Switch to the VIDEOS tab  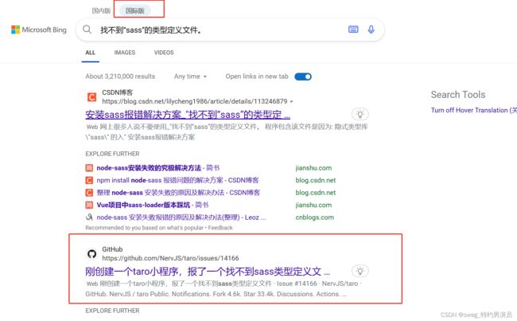click(x=164, y=53)
